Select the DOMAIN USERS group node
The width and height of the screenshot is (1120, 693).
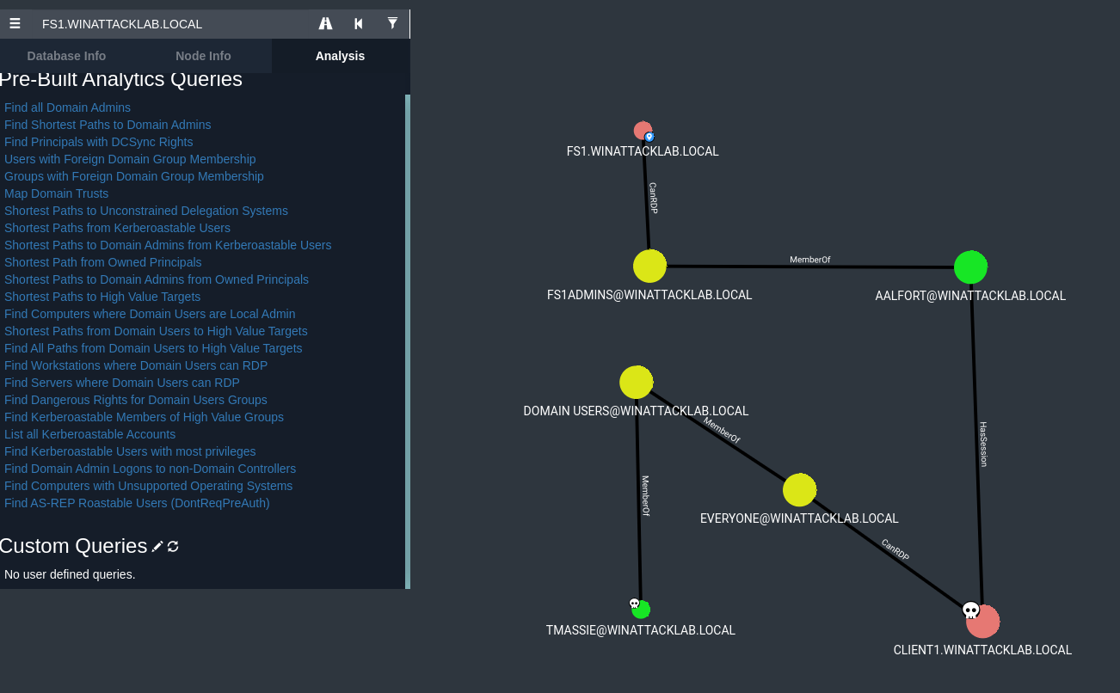click(636, 383)
